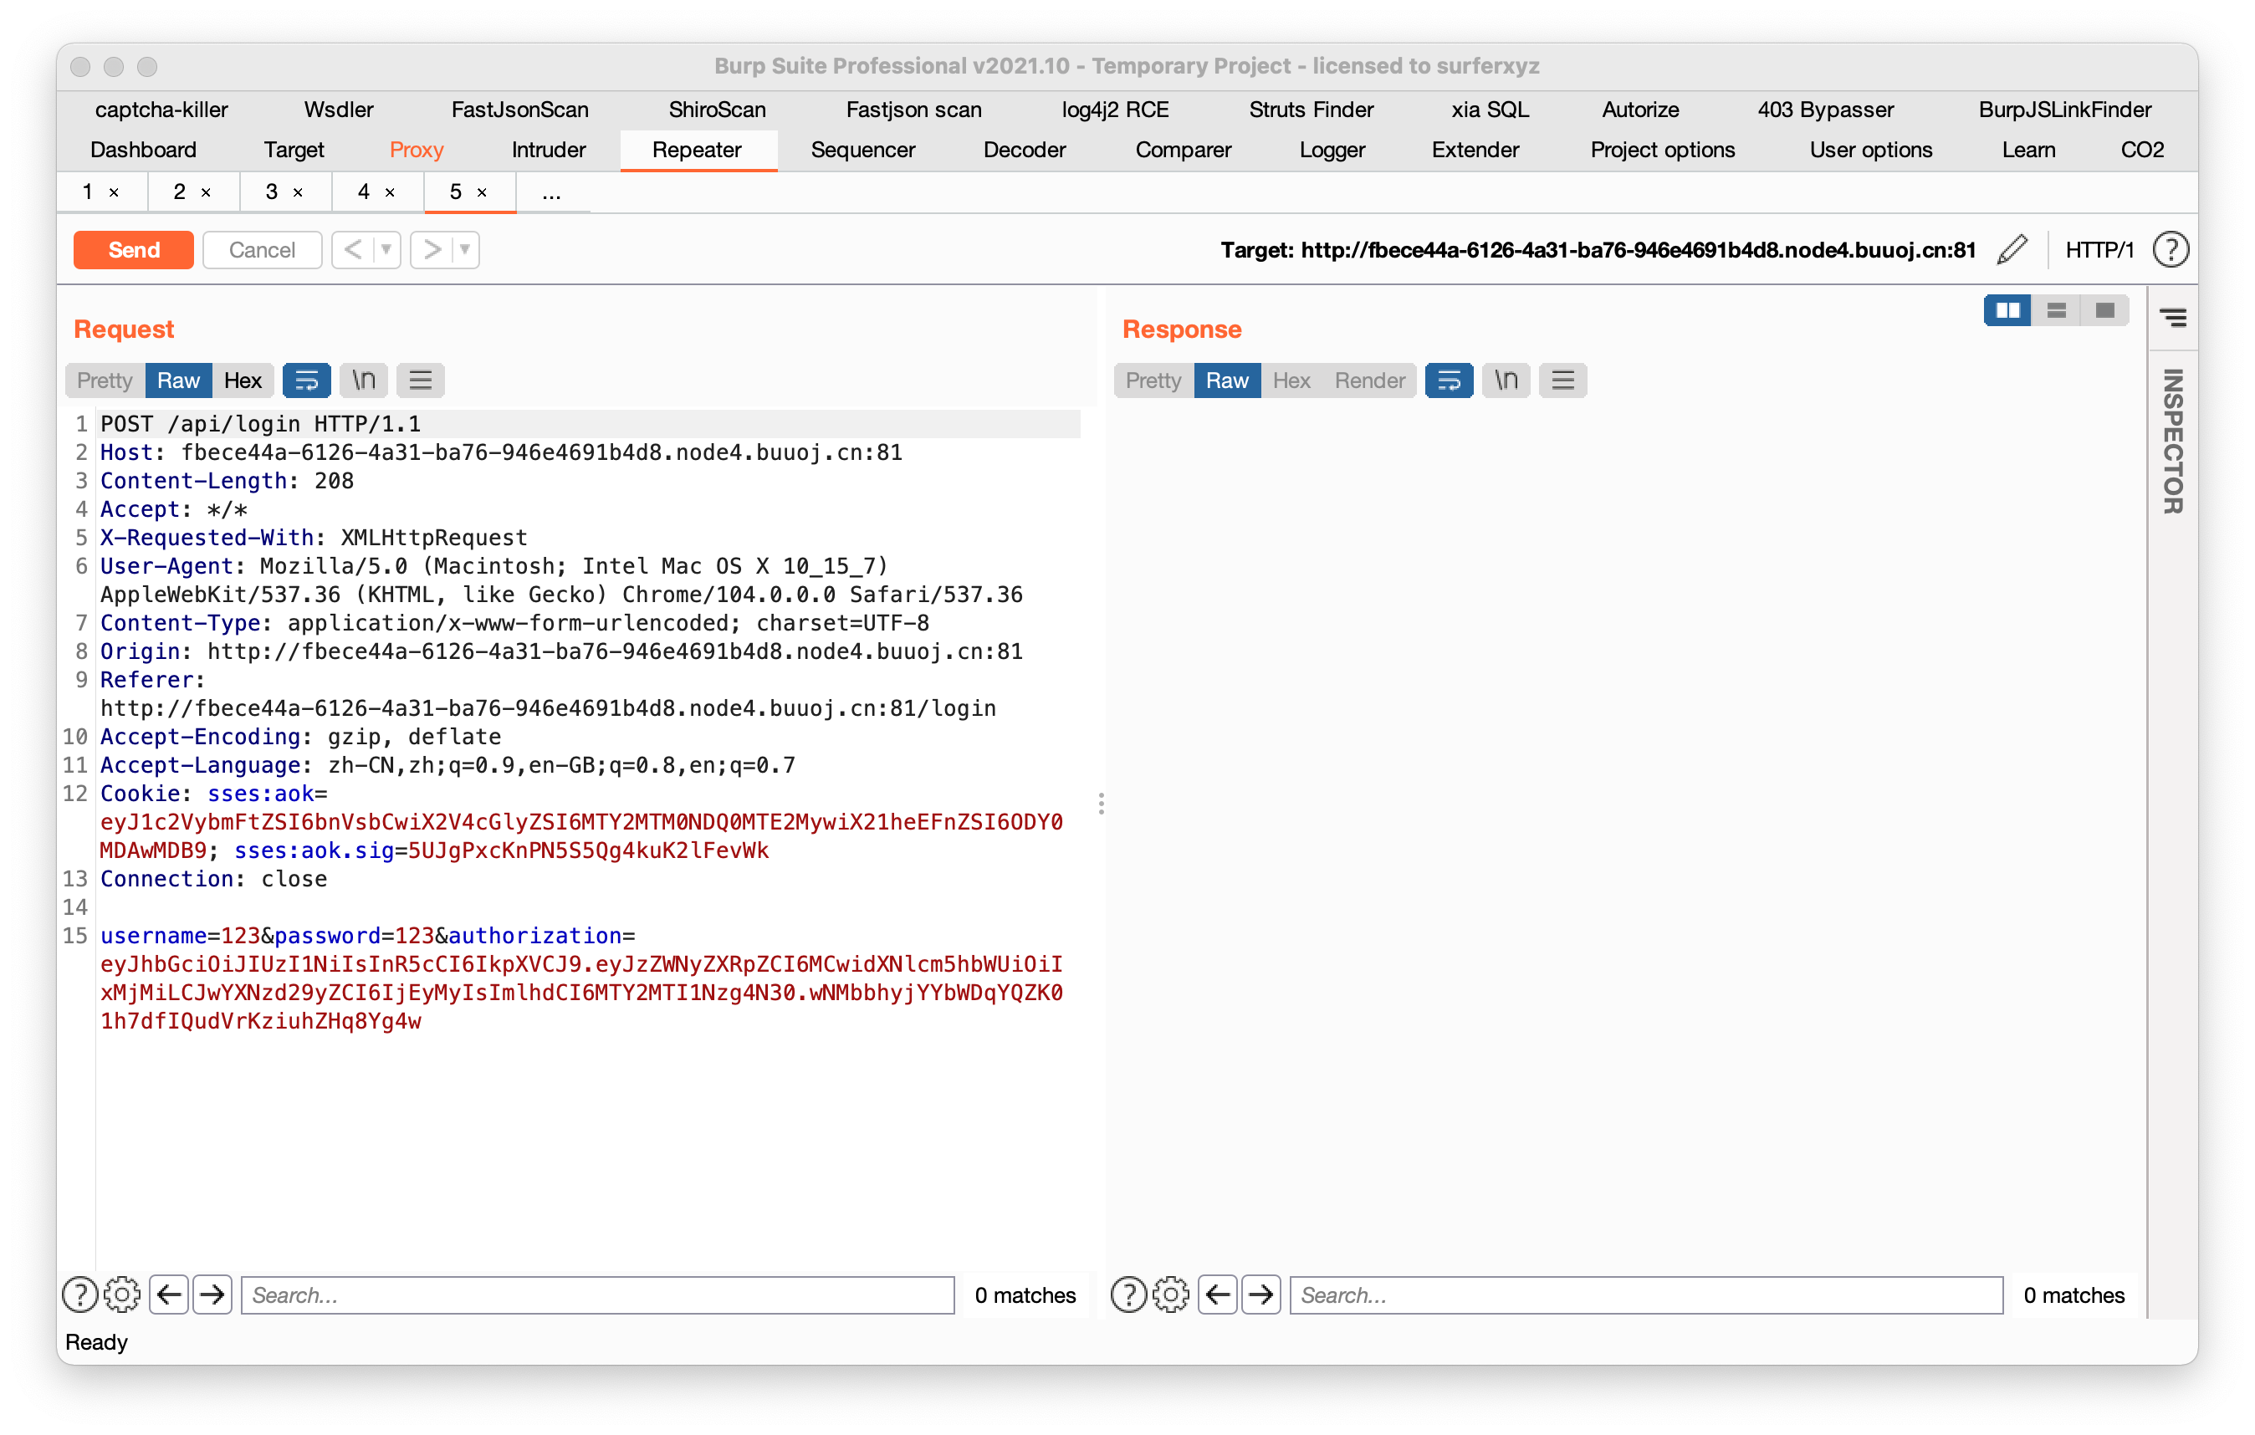
Task: Open the request search settings gear icon
Action: click(x=122, y=1295)
